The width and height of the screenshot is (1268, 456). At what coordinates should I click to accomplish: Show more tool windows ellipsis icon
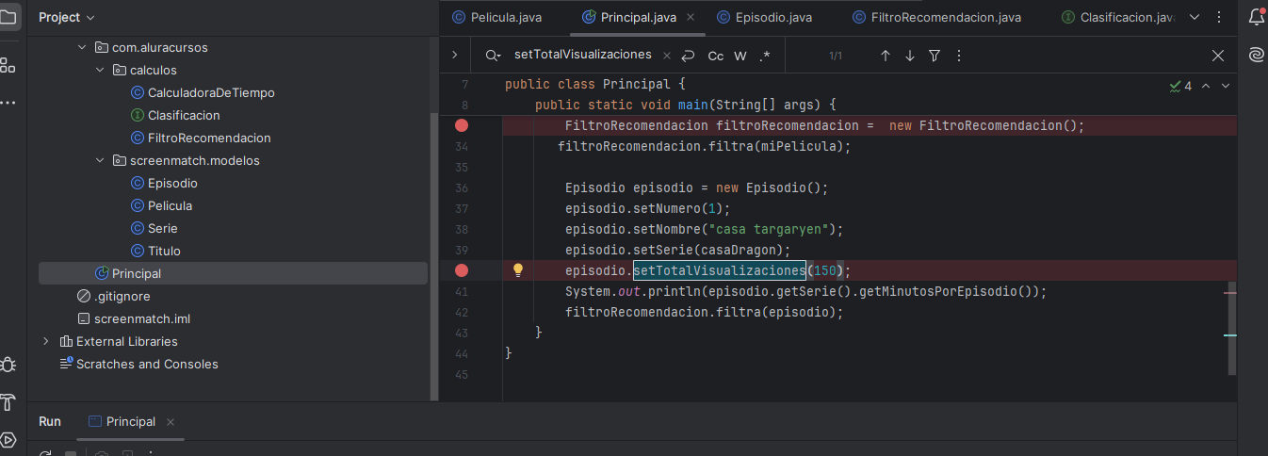tap(8, 102)
